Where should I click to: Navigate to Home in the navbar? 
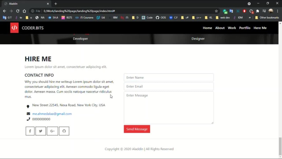(207, 28)
